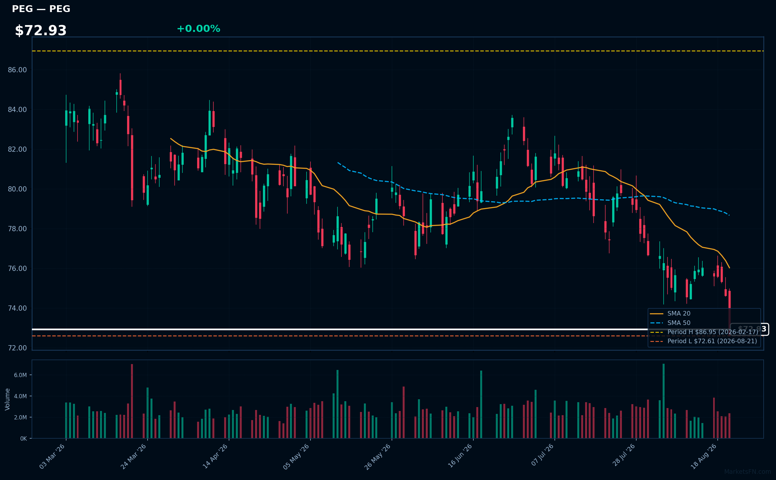Click the "18 Aug '26" date label

click(704, 457)
